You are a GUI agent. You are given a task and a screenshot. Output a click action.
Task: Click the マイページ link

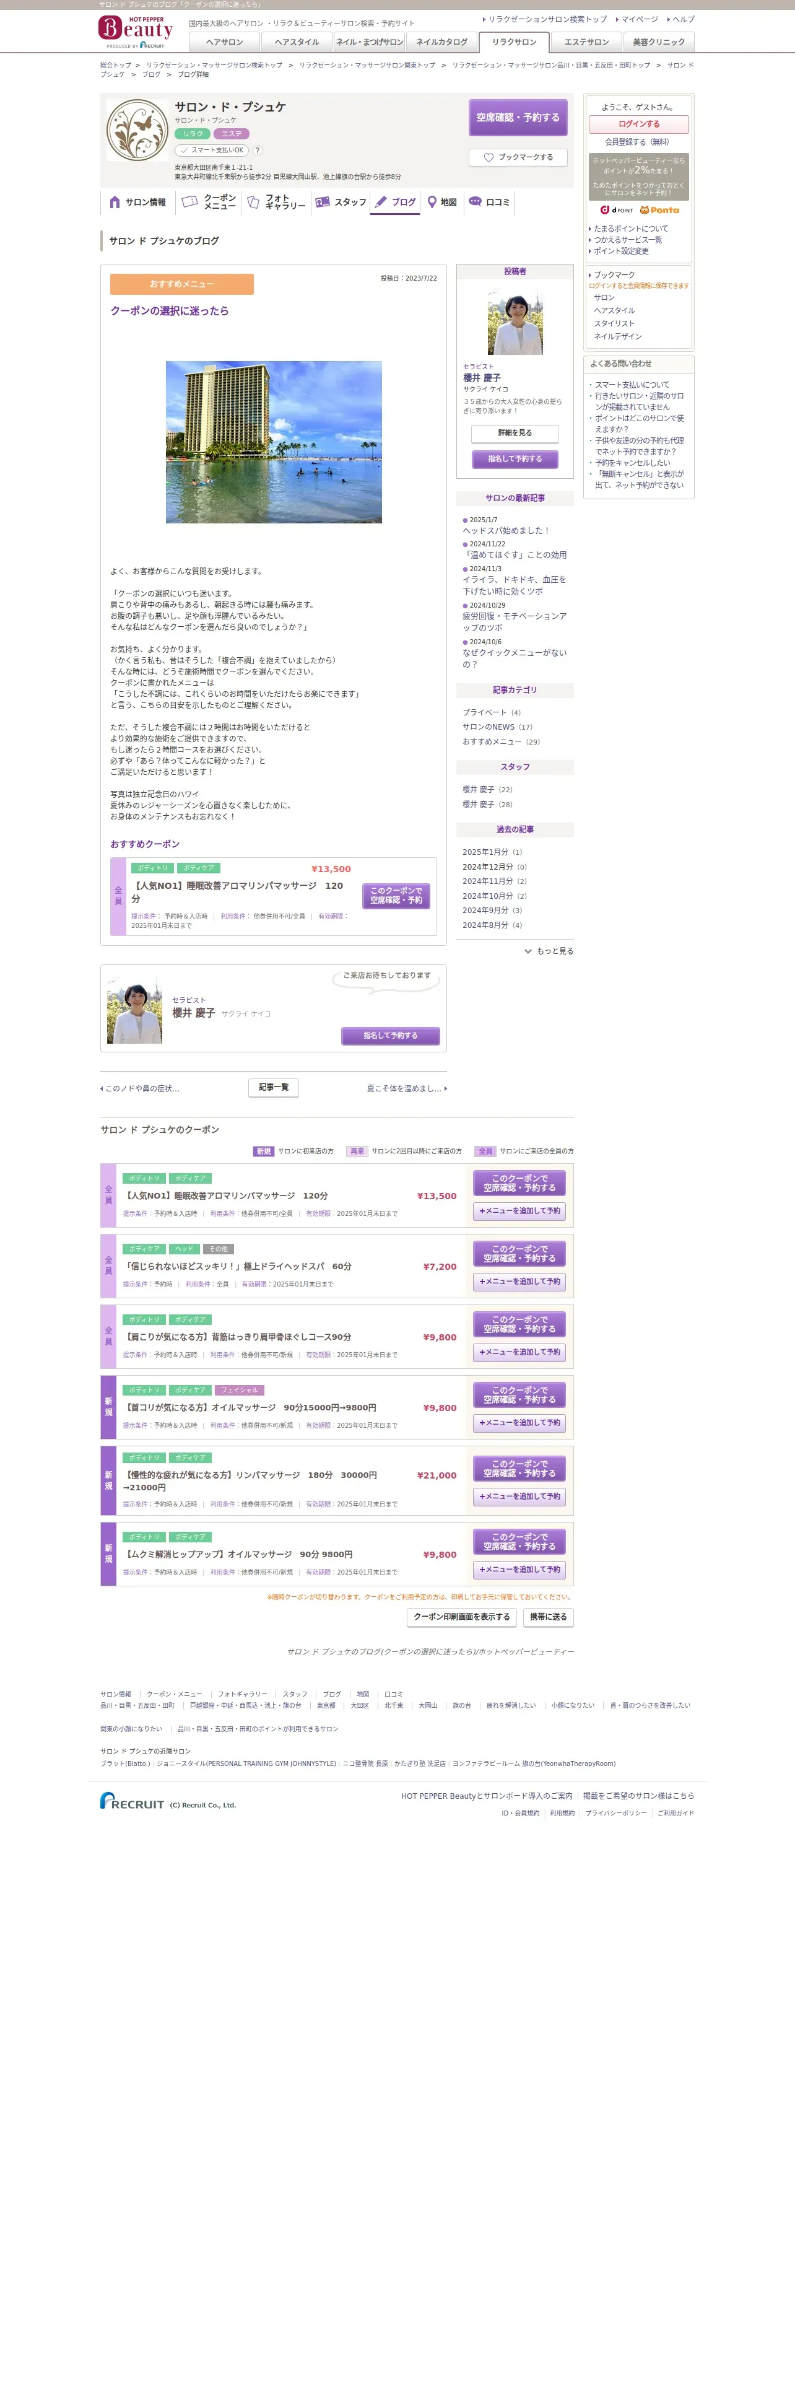640,19
